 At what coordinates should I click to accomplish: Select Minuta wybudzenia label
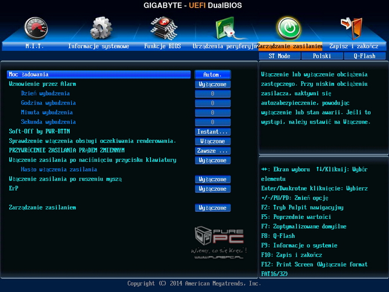[47, 113]
